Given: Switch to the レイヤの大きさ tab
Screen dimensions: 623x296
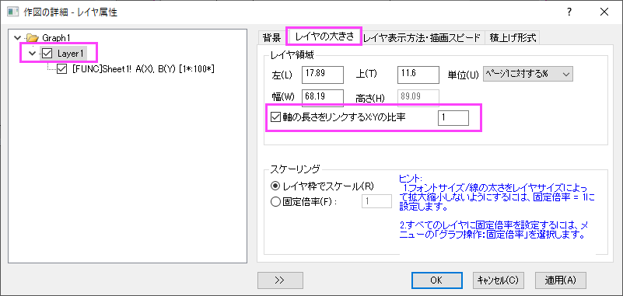Looking at the screenshot, I should coord(324,37).
